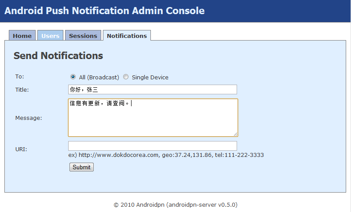Select the Notifications tab

click(x=127, y=36)
